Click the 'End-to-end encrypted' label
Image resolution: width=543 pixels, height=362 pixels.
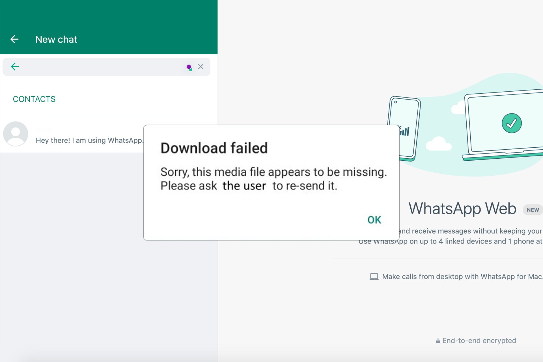point(479,341)
